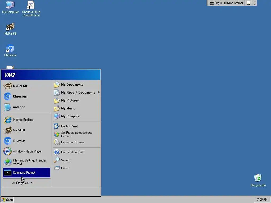Open My Computer from Start menu
271x203 pixels.
click(x=77, y=116)
